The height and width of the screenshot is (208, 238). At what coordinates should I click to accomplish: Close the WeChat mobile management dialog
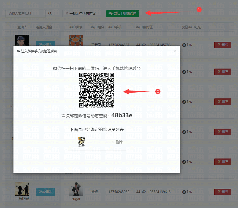(175, 51)
